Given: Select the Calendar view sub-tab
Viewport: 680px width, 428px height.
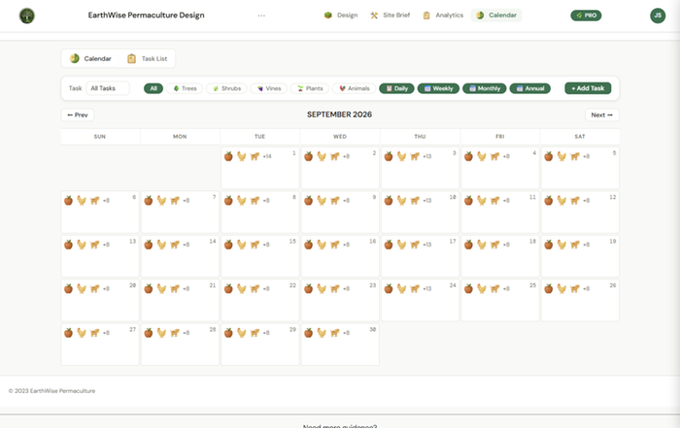Looking at the screenshot, I should click(x=90, y=58).
